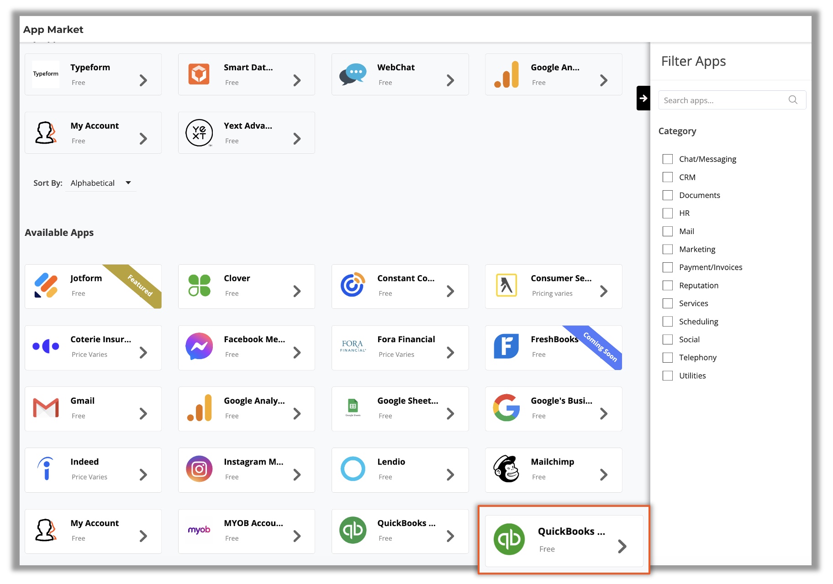The image size is (833, 584).
Task: Click the FreshBooks blue F icon
Action: tap(506, 346)
